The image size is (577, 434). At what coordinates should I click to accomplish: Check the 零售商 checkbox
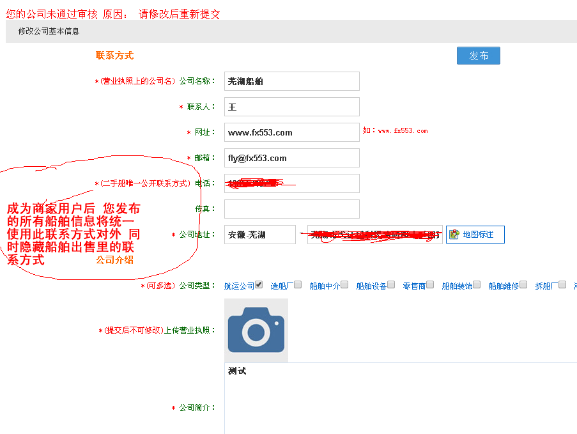[x=430, y=285]
